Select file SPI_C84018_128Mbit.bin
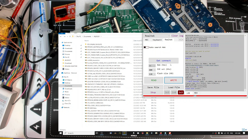 (x=95, y=103)
